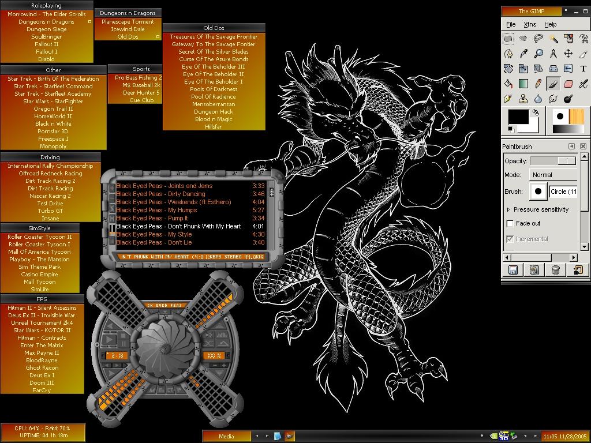
Task: Select the Ellipse Select tool in GIMP
Action: (523, 39)
